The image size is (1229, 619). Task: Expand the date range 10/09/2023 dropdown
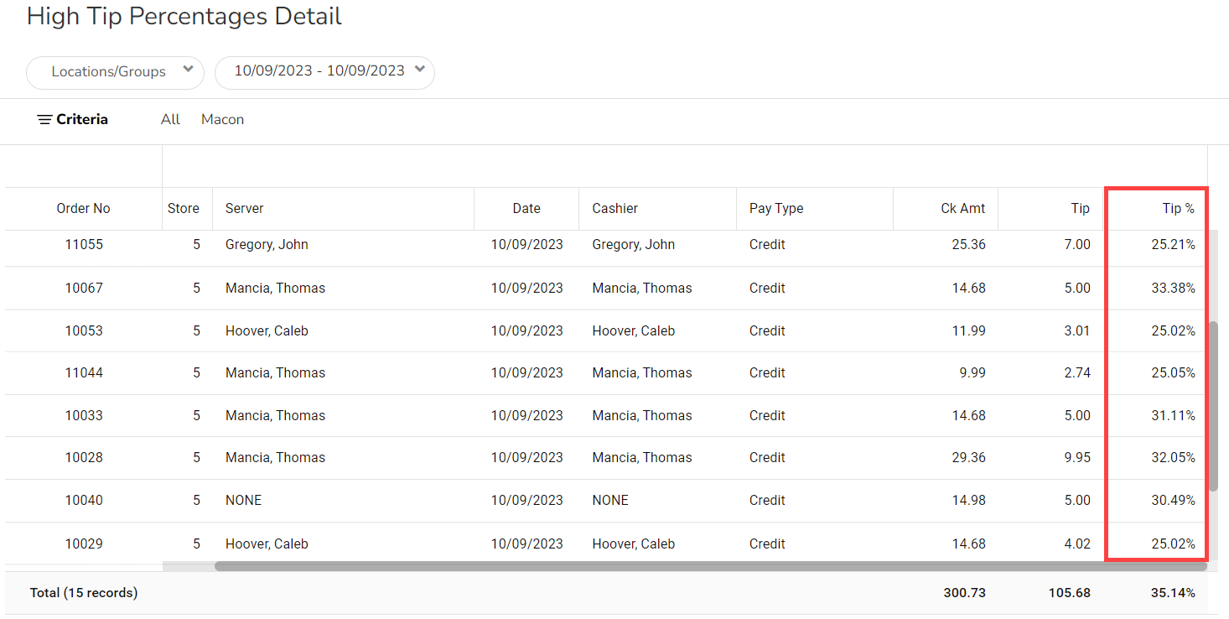319,71
